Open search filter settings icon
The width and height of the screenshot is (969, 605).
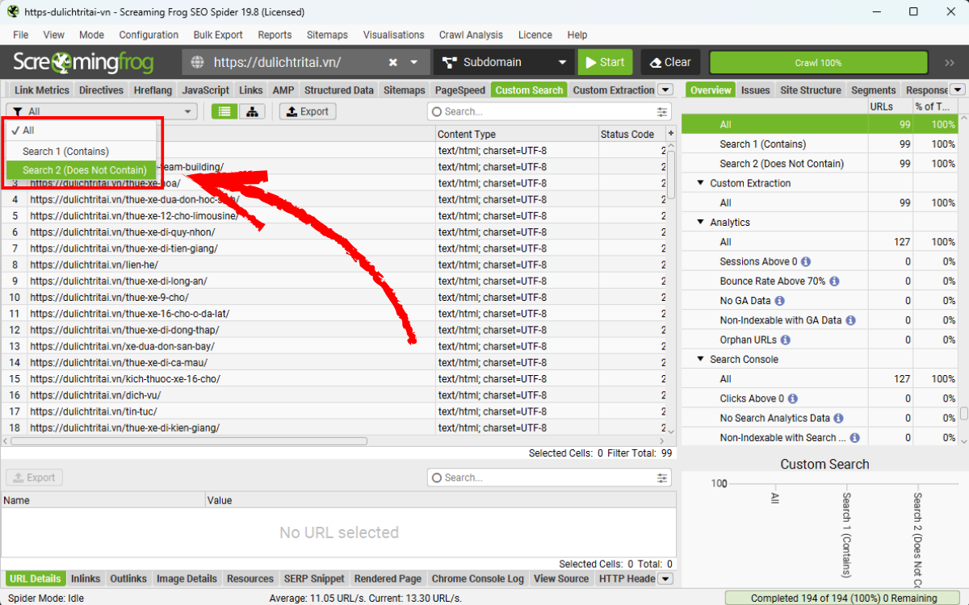coord(663,112)
